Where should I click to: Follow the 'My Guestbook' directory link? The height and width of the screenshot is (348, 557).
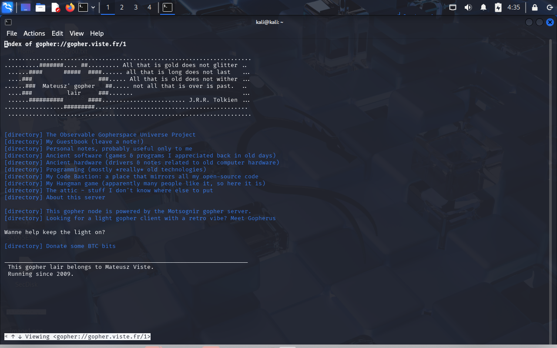click(94, 142)
